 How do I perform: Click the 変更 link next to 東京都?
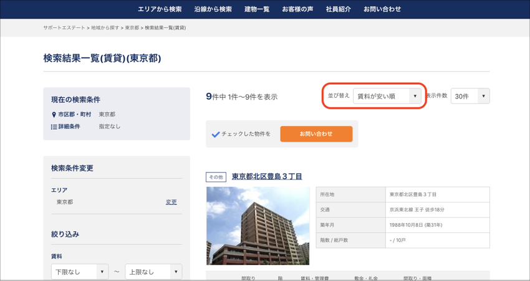(x=171, y=202)
